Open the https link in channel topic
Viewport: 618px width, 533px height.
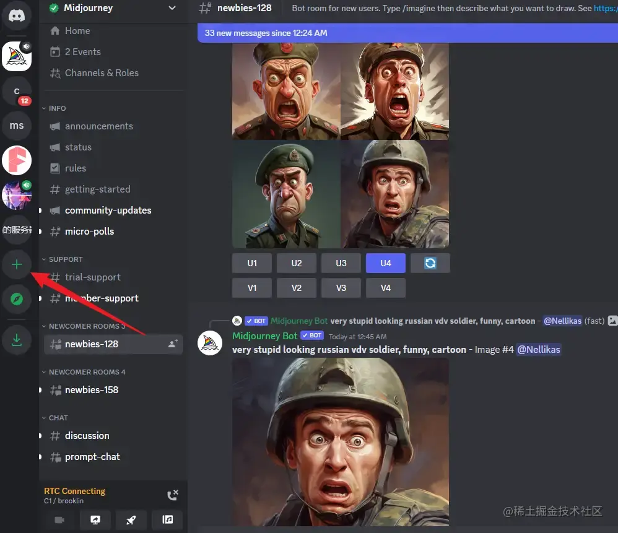(606, 8)
